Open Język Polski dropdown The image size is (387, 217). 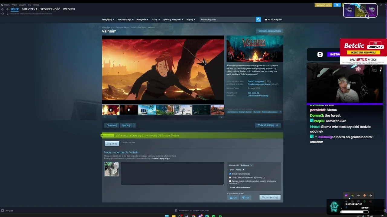pos(240,169)
